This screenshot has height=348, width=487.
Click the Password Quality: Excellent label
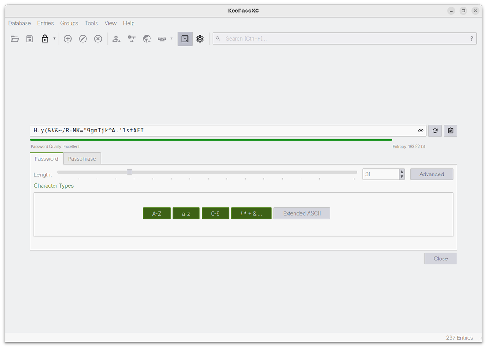(x=55, y=147)
